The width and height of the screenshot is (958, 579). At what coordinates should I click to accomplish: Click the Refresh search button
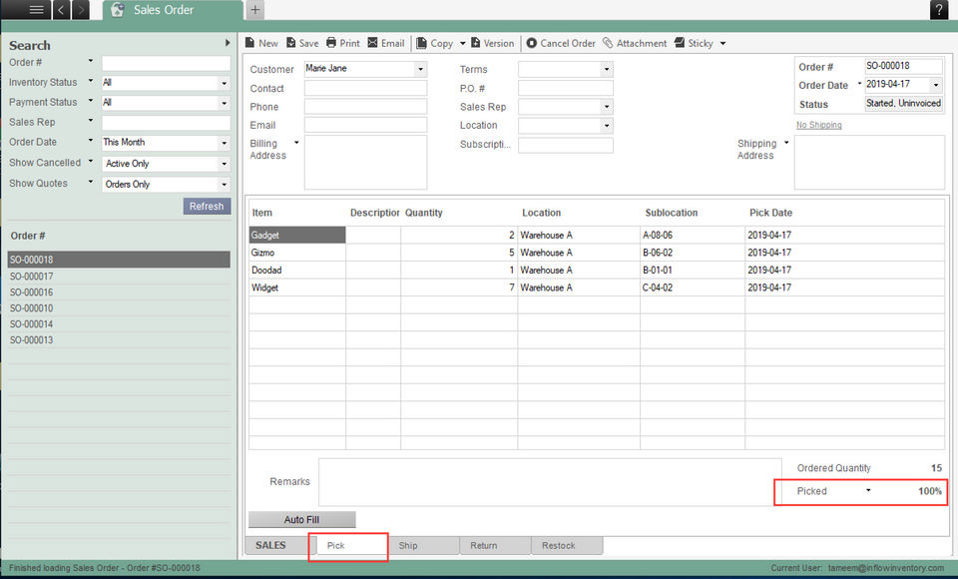click(207, 207)
